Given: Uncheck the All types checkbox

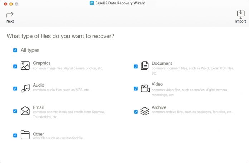Looking at the screenshot, I should click(15, 50).
